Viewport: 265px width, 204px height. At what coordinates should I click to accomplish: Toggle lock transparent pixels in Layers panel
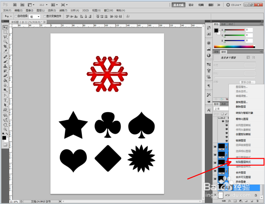click(222, 114)
